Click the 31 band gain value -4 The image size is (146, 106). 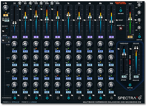[15, 37]
